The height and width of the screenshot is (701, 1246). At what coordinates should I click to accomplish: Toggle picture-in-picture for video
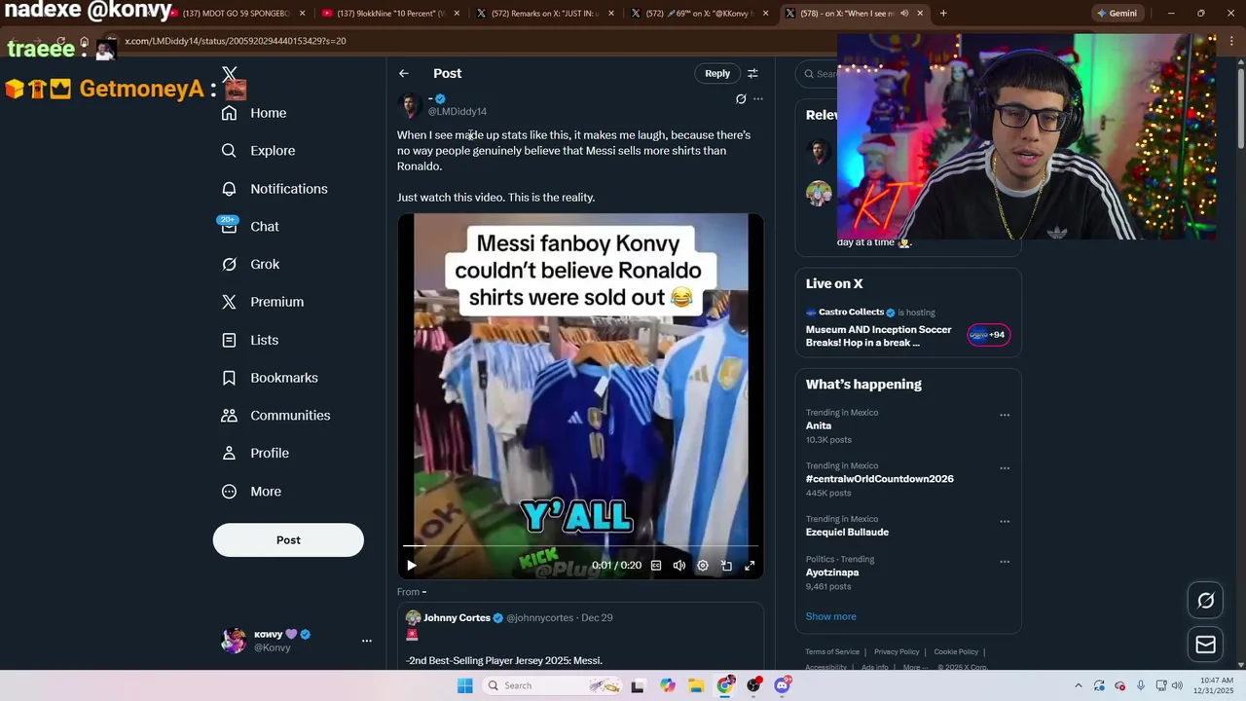click(x=726, y=566)
